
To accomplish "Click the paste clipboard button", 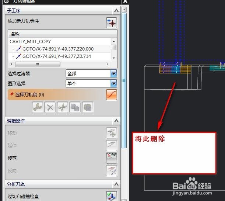I will pos(88,107).
